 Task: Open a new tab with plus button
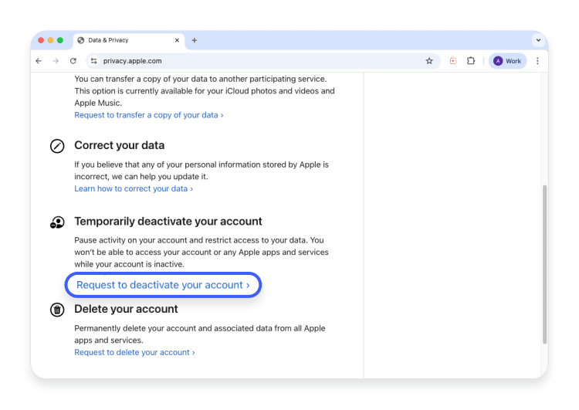(195, 40)
